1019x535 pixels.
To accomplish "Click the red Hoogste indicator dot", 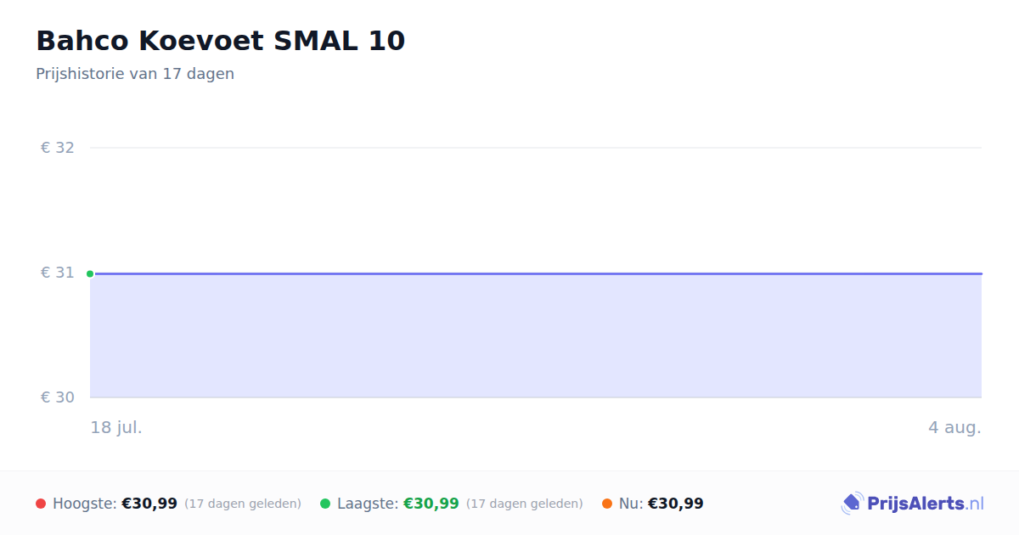I will 41,504.
